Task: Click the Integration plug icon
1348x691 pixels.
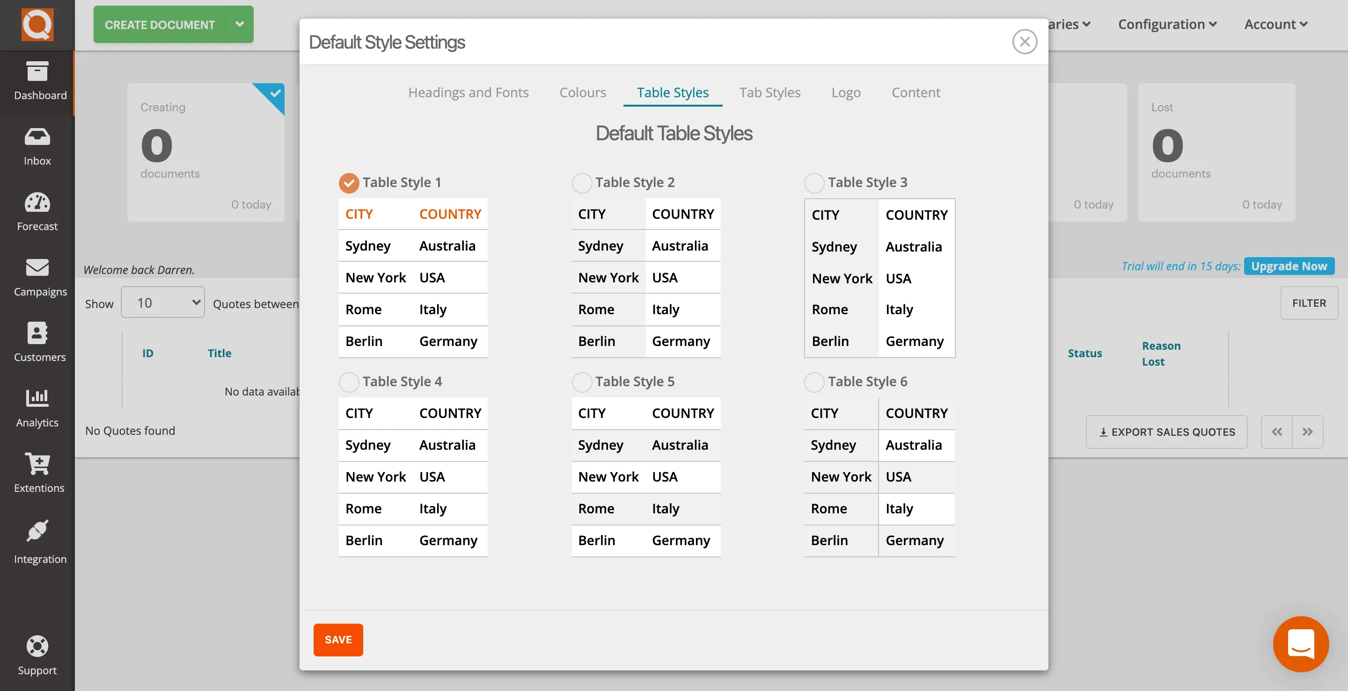Action: 37,538
